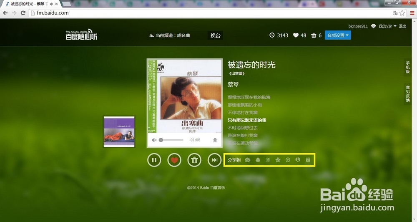
Task: Open the album link 《出塞曲》
Action: tap(237, 74)
